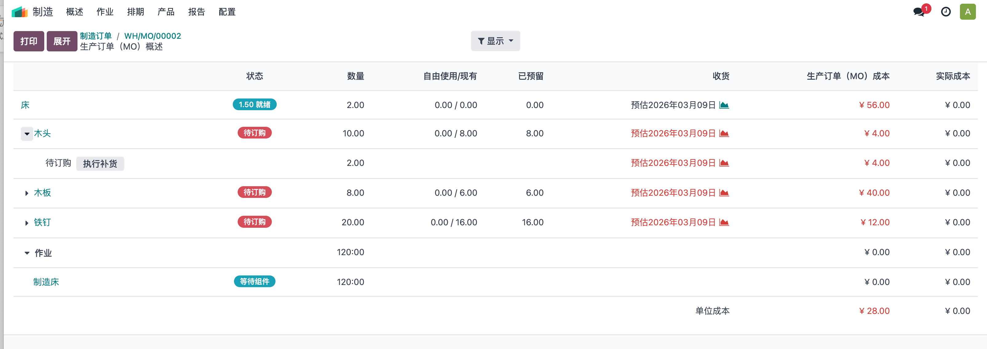
Task: Open the 显示 filter dropdown
Action: (x=495, y=41)
